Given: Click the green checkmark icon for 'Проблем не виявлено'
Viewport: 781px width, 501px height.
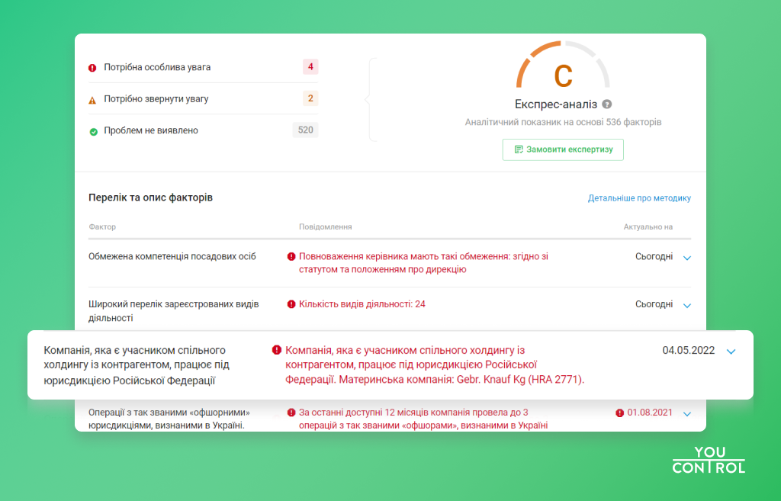Looking at the screenshot, I should click(93, 131).
